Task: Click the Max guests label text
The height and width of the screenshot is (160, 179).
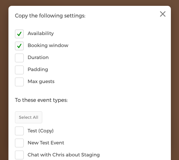Action: [41, 81]
